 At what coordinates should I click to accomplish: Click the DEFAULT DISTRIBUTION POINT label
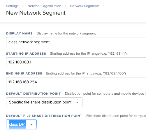(34, 94)
